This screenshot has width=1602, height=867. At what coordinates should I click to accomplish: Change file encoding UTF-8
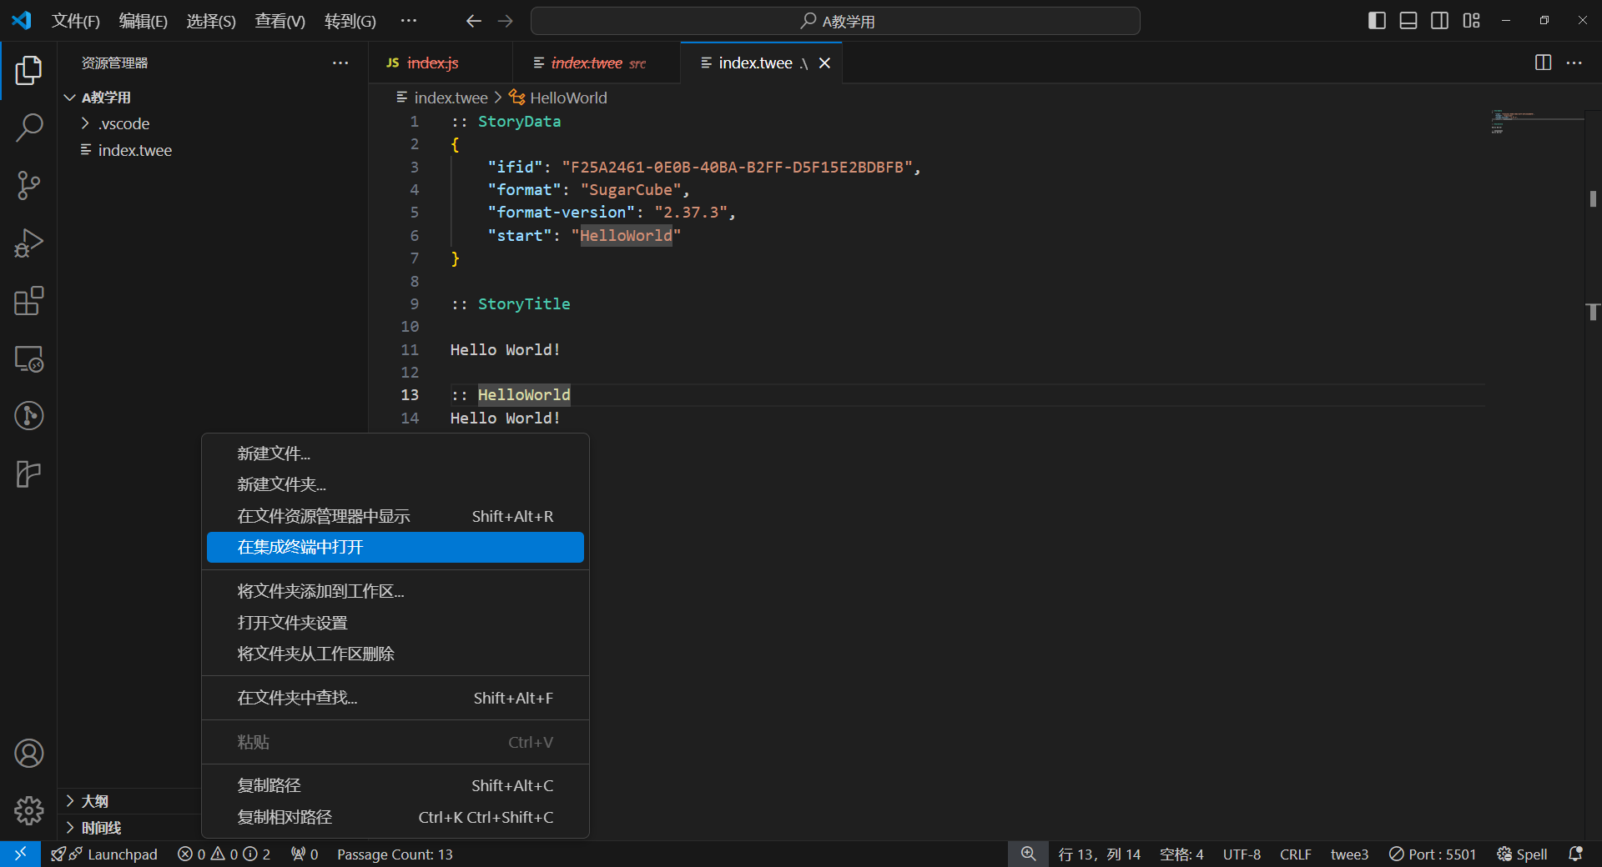pos(1242,854)
